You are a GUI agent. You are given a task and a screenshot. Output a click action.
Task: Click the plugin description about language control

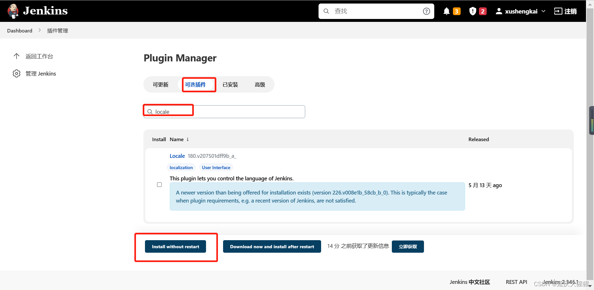(x=231, y=178)
